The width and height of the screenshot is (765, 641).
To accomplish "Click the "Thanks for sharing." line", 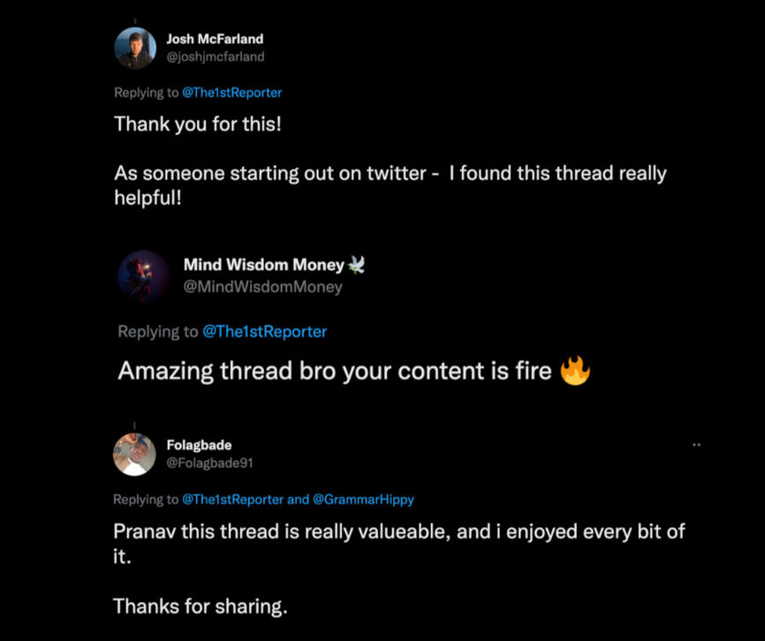I will pyautogui.click(x=201, y=607).
